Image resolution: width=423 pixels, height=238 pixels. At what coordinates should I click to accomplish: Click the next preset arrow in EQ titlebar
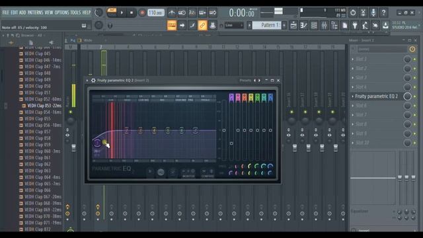pos(260,81)
